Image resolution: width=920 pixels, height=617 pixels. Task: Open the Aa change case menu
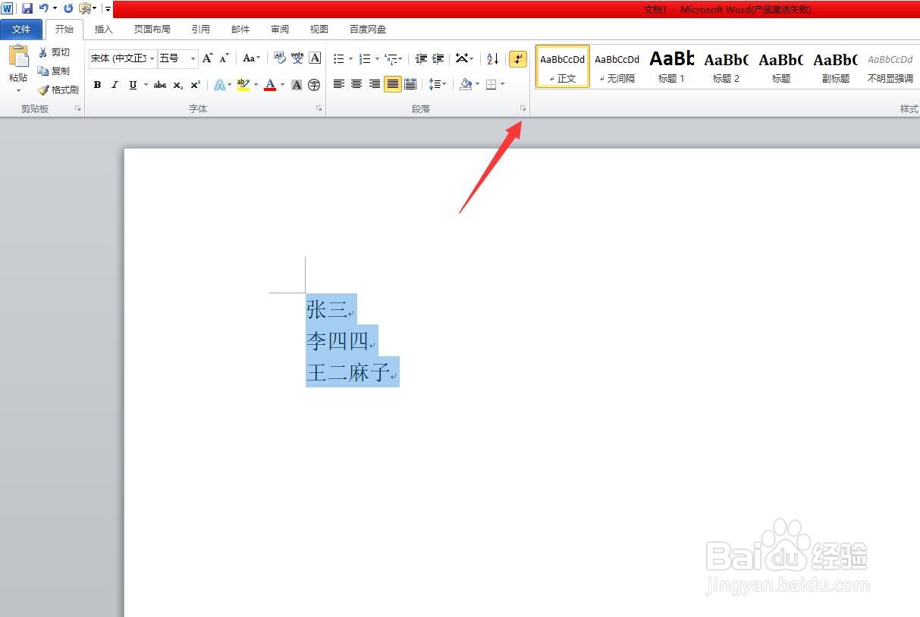pyautogui.click(x=251, y=58)
